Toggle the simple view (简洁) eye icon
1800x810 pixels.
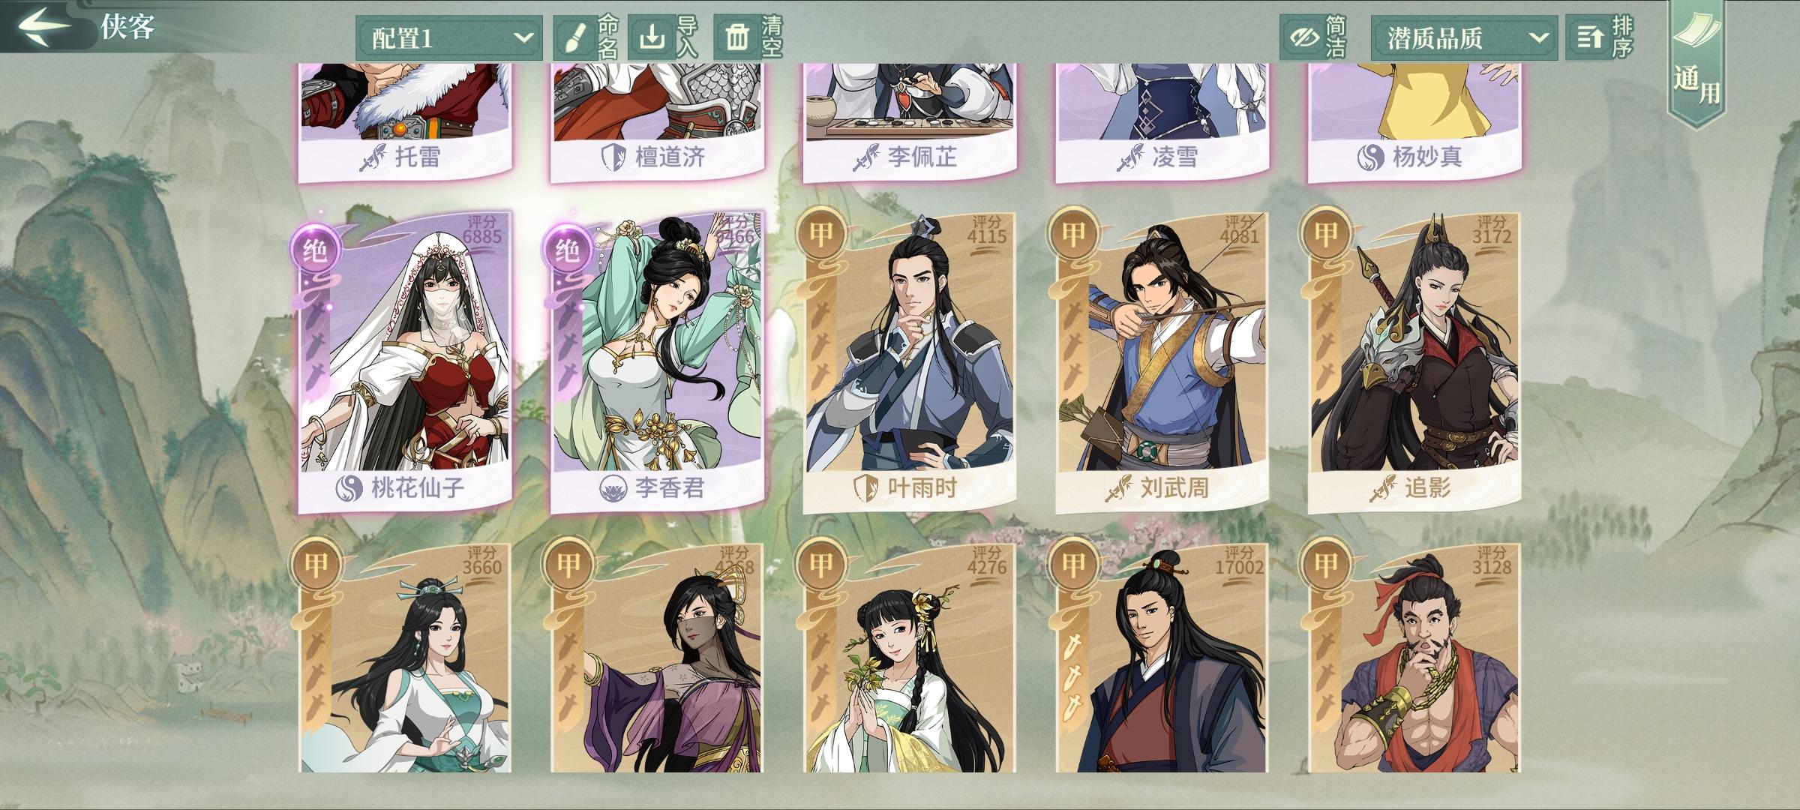click(x=1303, y=37)
